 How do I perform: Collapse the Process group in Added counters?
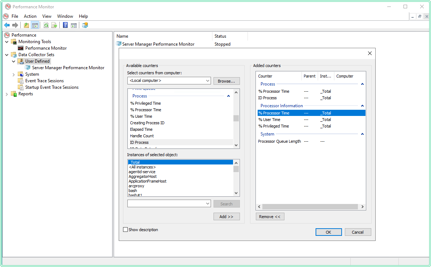coord(362,84)
